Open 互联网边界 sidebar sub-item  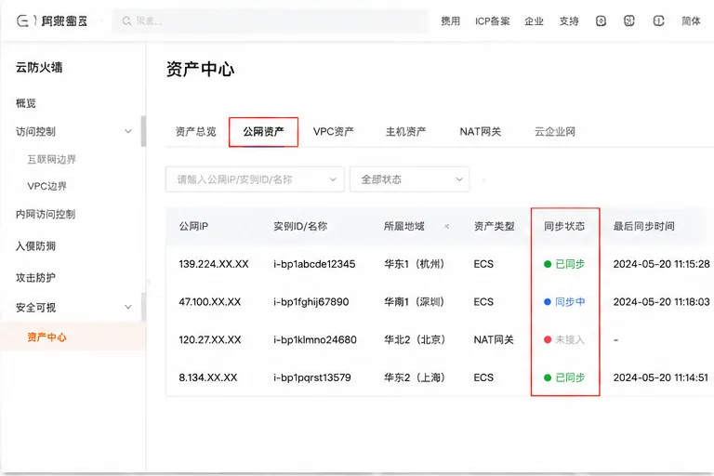pyautogui.click(x=51, y=159)
